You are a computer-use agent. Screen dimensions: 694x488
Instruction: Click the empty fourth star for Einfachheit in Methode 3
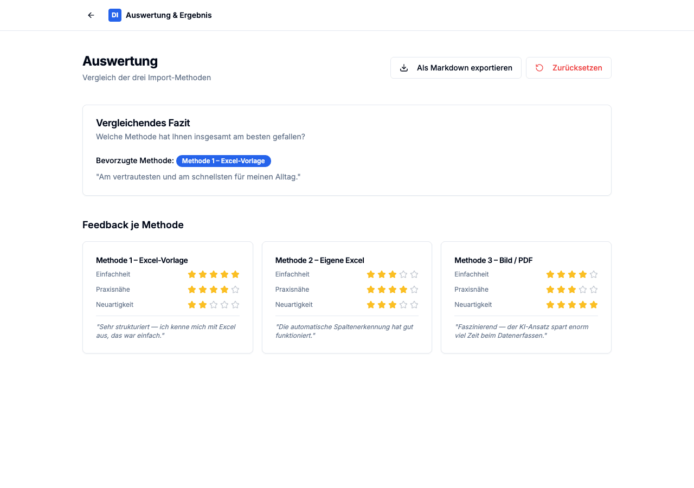click(583, 274)
